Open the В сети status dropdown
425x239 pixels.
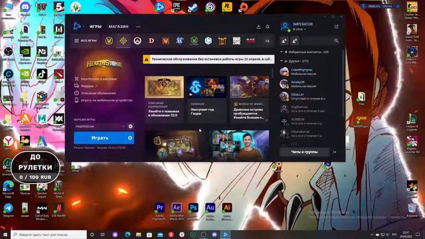click(299, 29)
